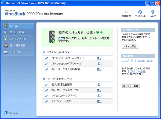Click the ネットワーク侵入遮断機能 row label
This screenshot has height=119, width=161.
click(66, 69)
